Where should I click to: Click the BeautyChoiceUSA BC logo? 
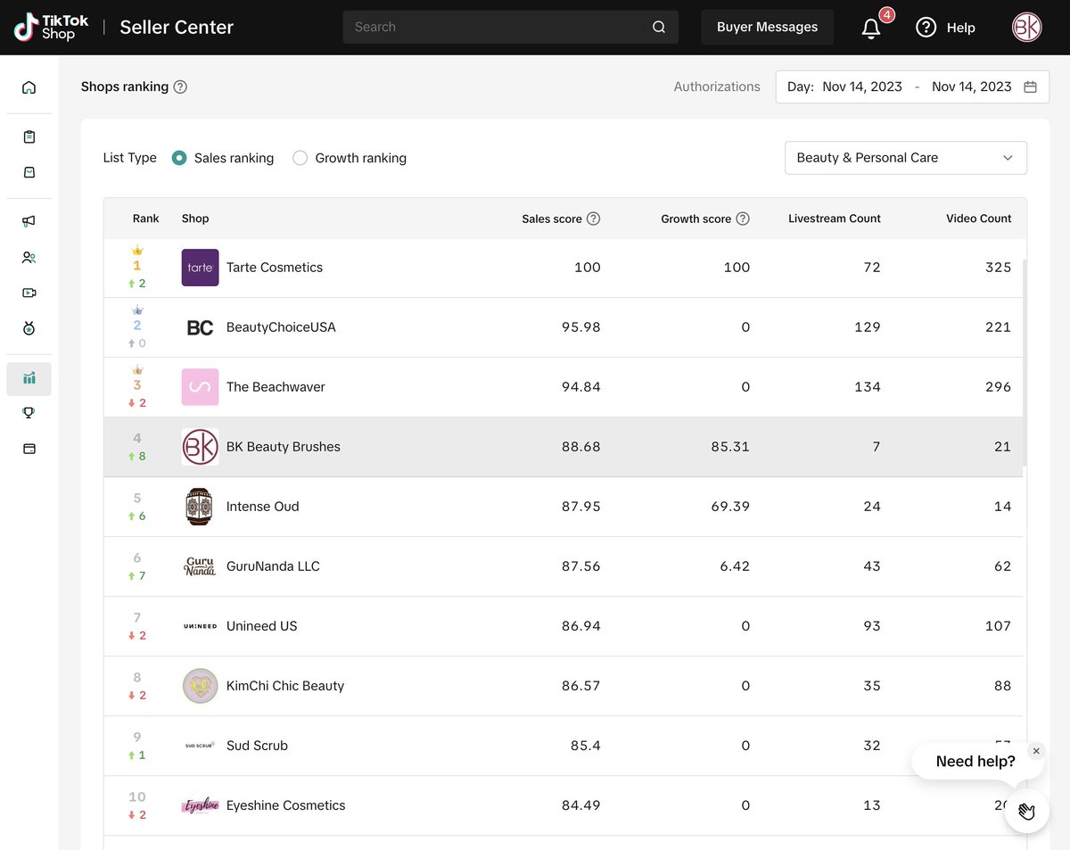tap(200, 327)
